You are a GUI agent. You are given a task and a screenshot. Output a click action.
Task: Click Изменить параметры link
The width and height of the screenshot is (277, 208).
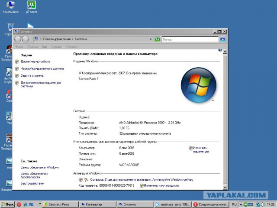point(201,150)
